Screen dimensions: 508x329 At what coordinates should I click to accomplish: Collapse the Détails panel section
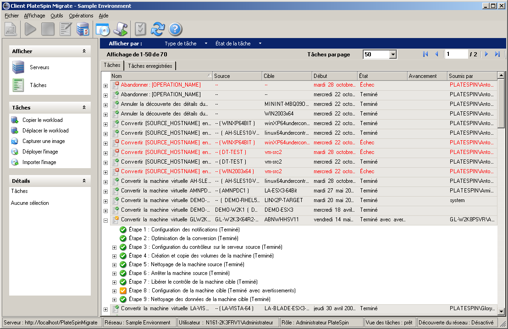84,181
